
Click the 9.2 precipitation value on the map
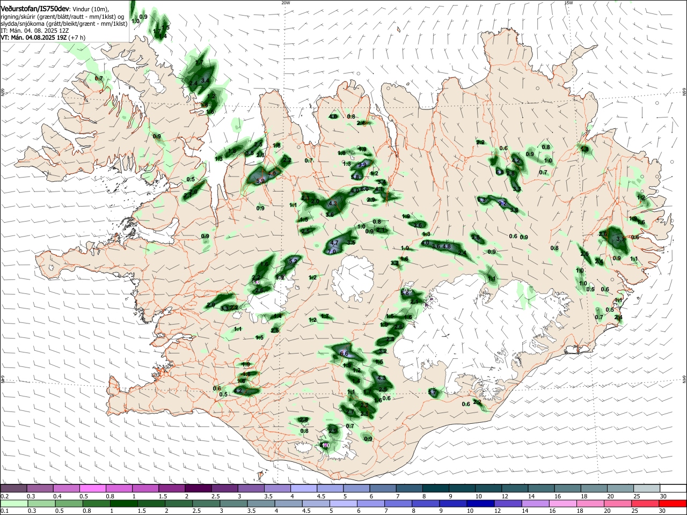click(502, 204)
